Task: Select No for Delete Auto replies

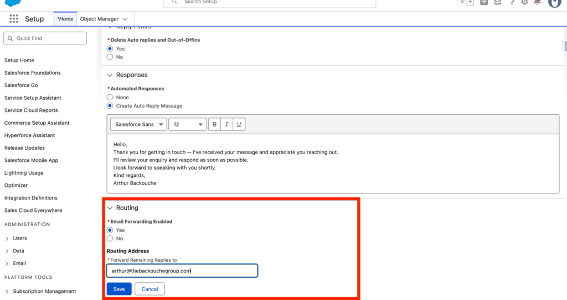Action: coord(110,57)
